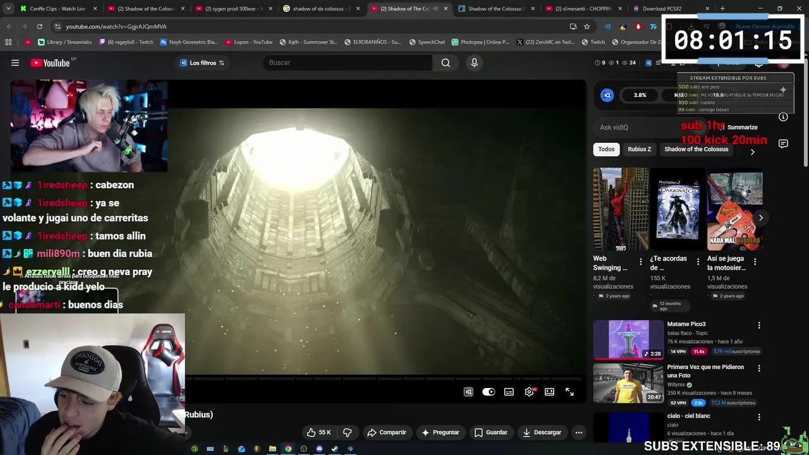Like the video with 55 K likes
809x455 pixels.
[x=319, y=432]
